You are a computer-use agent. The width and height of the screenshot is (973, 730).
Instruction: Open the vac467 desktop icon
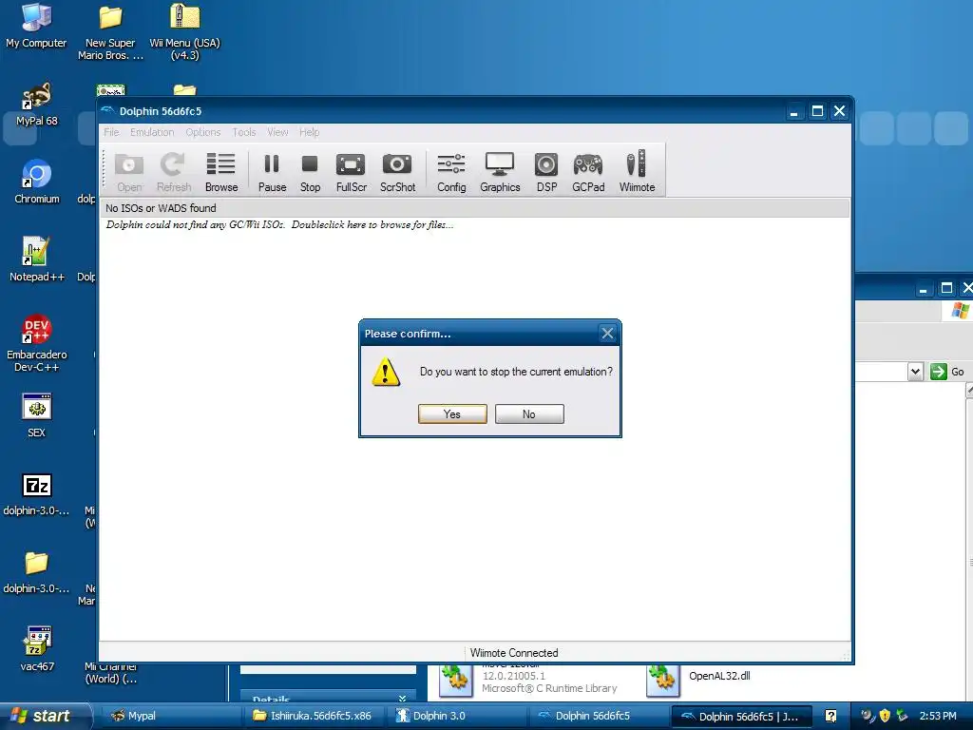click(37, 649)
